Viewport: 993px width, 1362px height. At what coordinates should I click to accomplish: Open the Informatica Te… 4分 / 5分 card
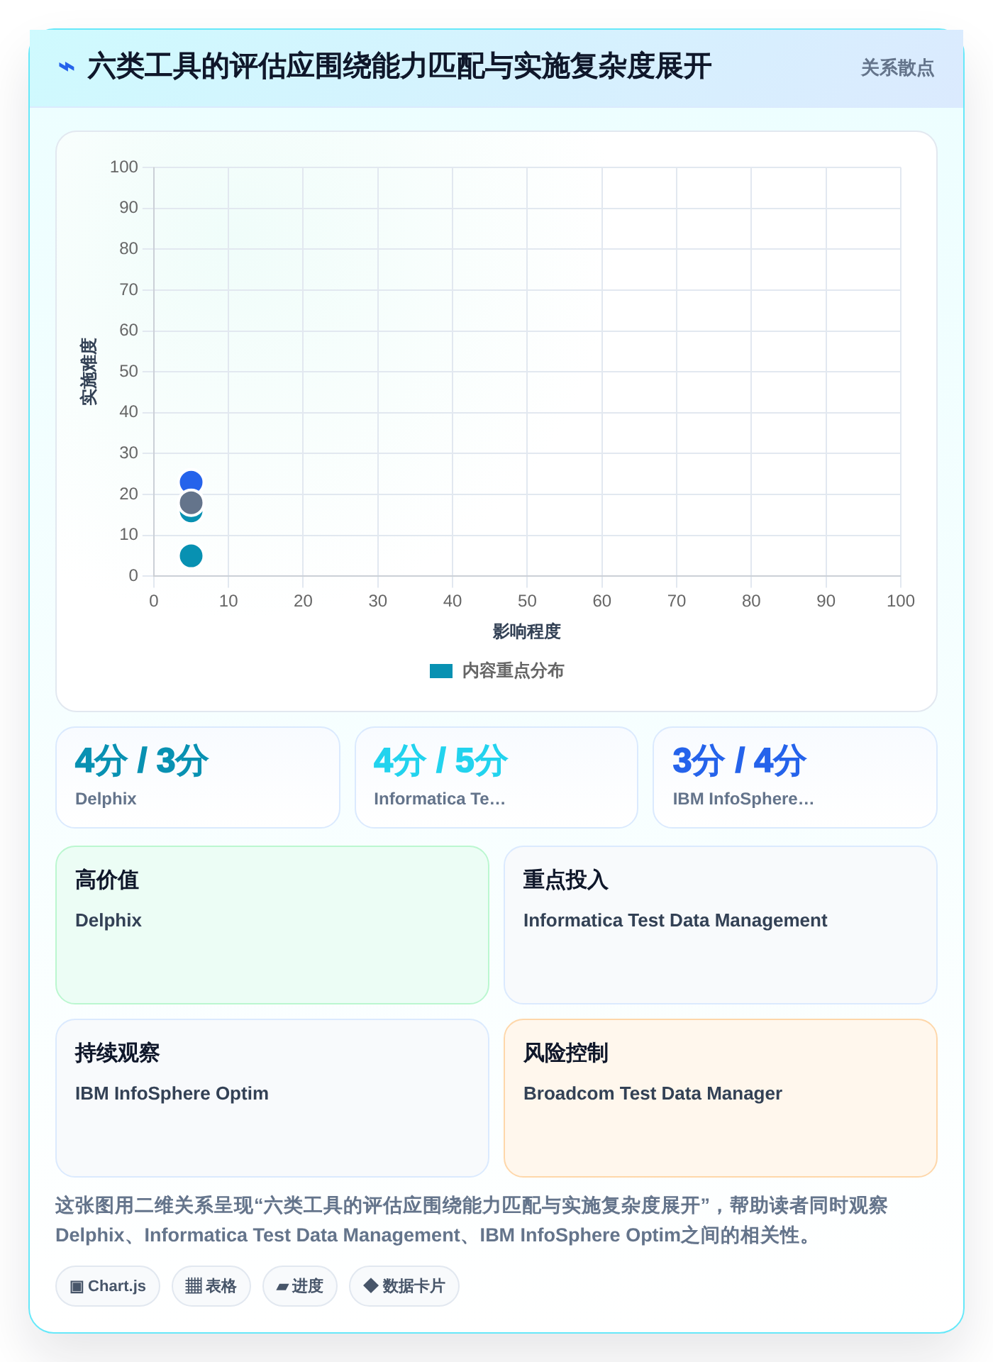point(496,777)
